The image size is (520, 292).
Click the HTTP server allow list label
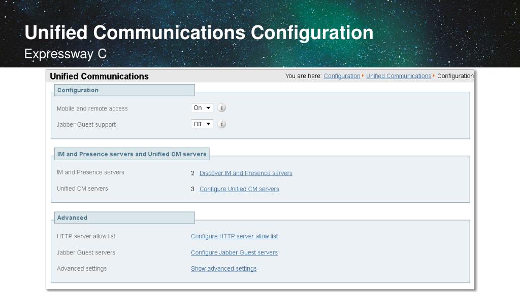pyautogui.click(x=86, y=236)
